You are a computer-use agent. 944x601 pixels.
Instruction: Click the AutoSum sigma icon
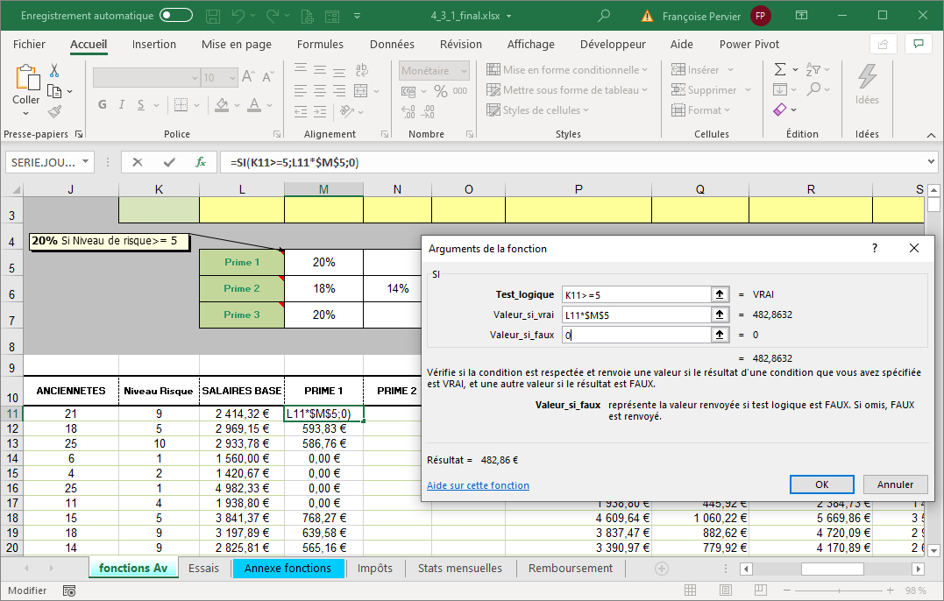tap(779, 69)
